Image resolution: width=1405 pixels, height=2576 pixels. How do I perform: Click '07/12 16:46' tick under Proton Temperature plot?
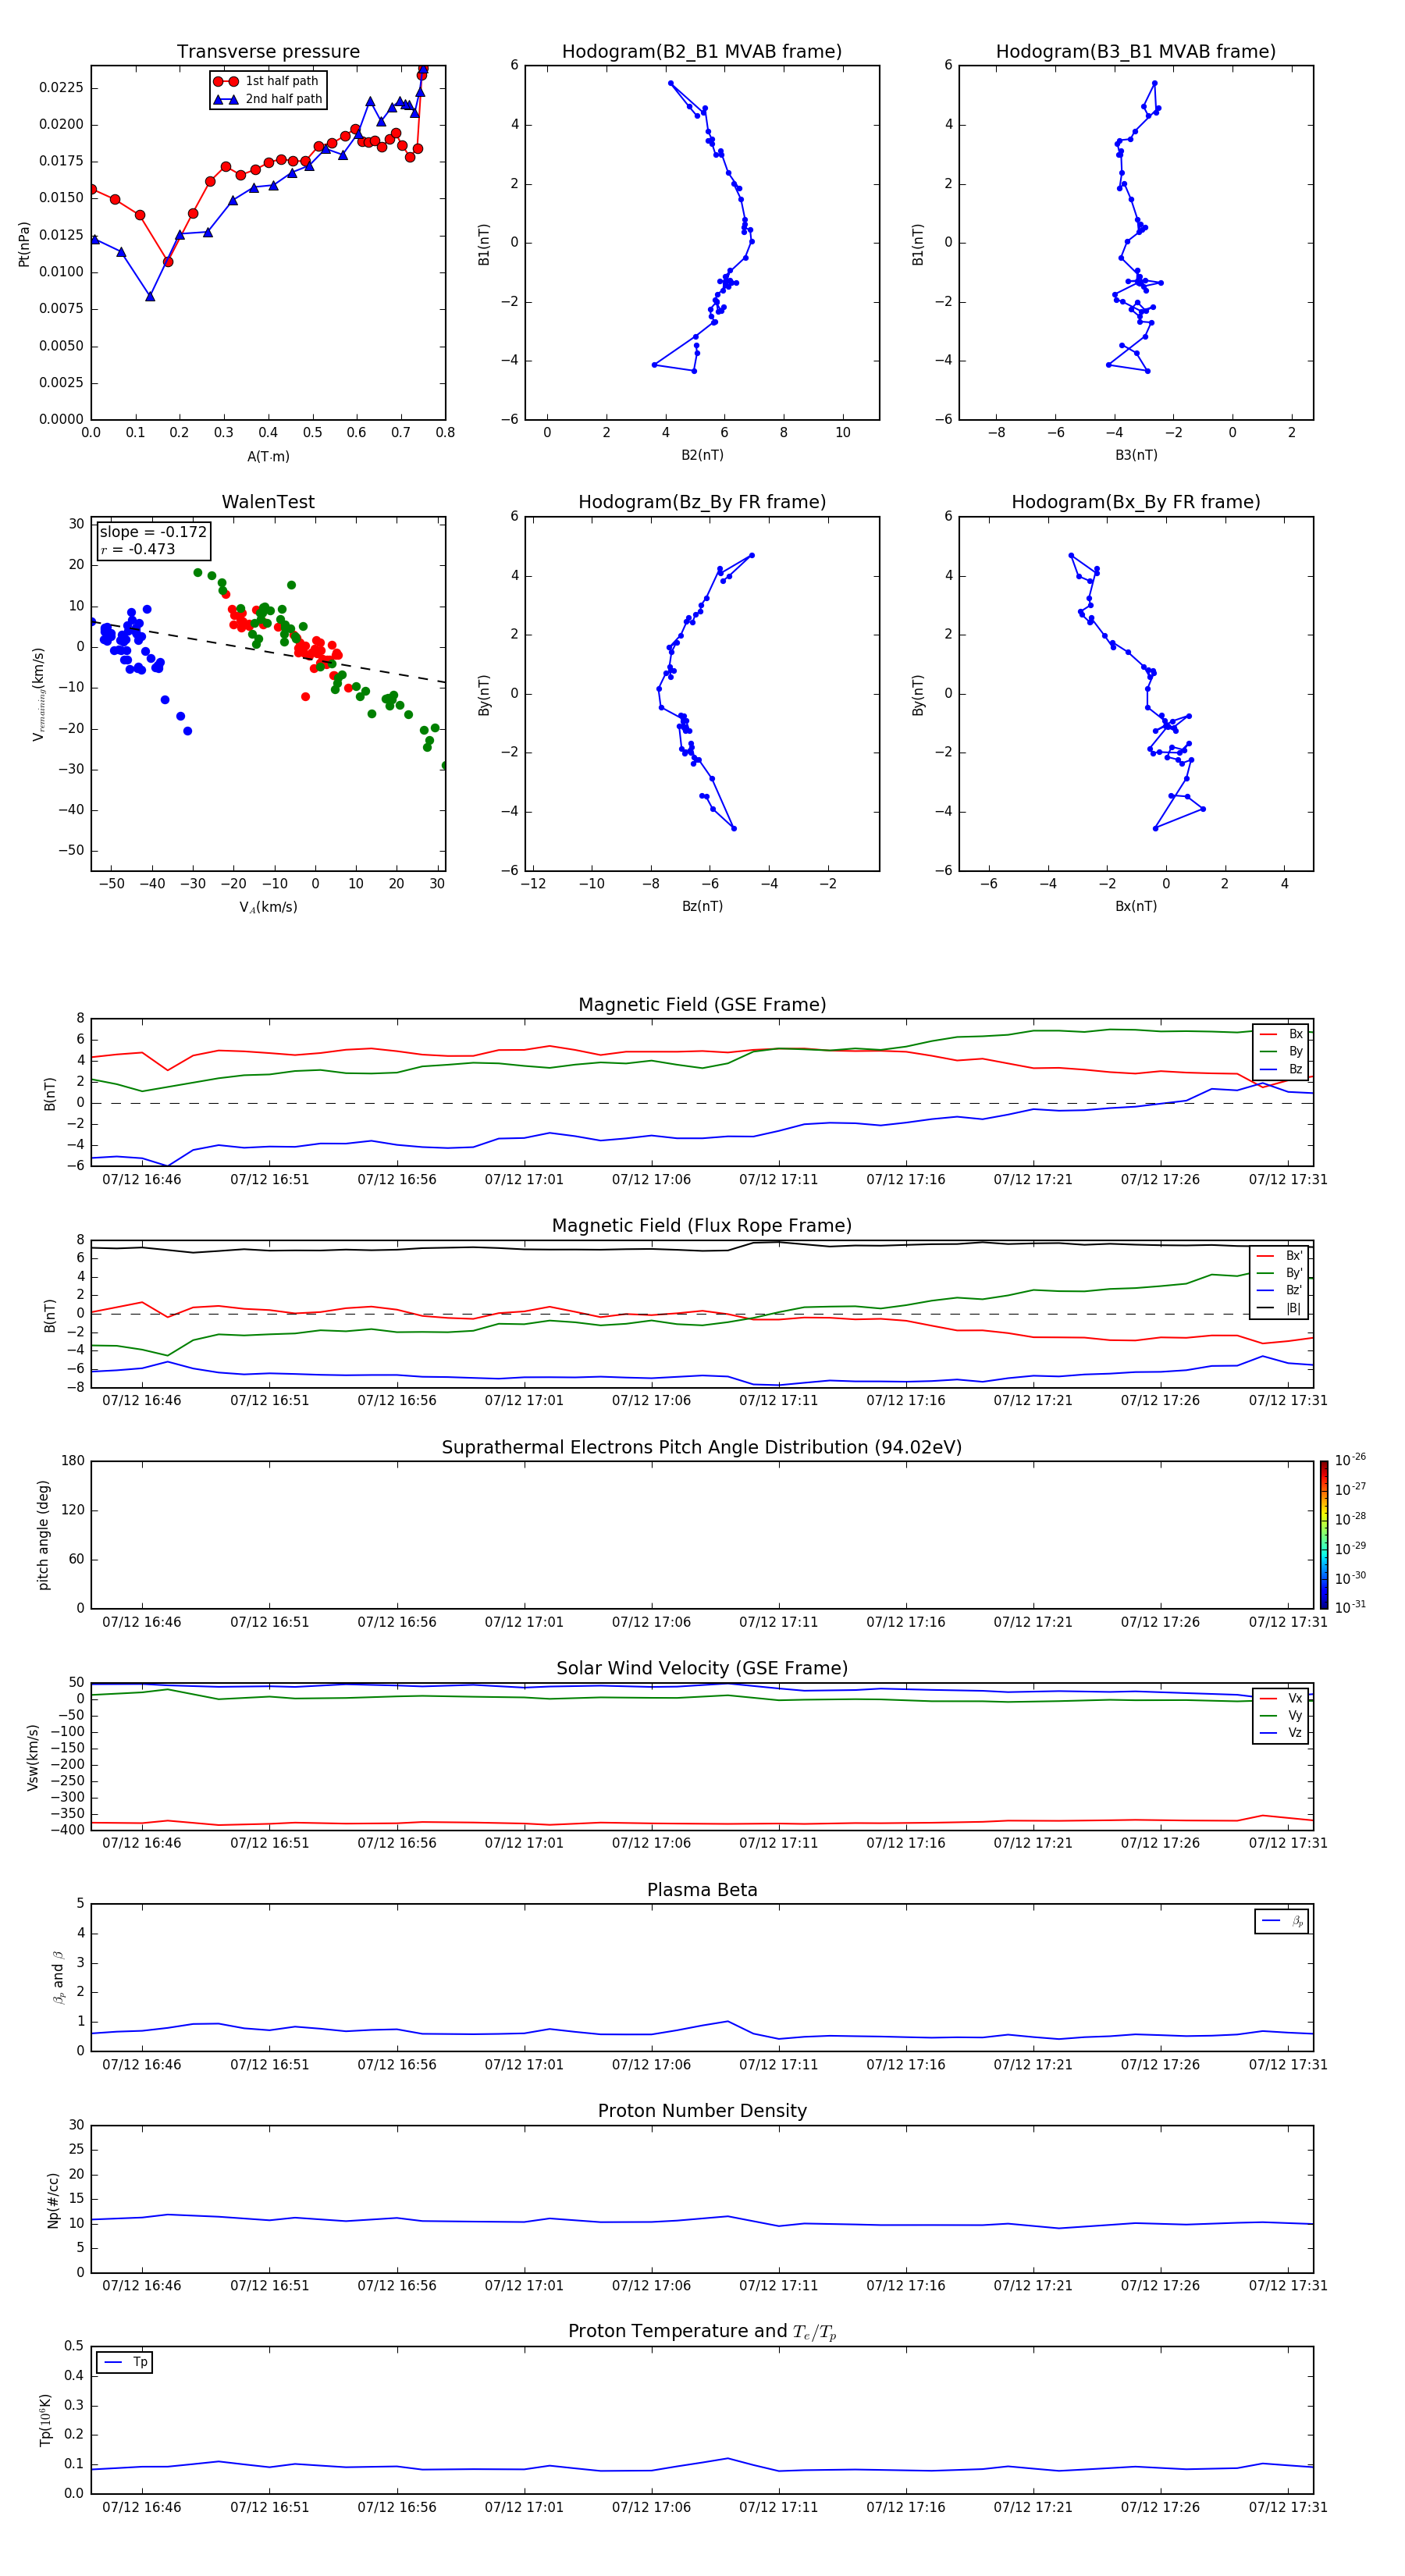pos(142,2507)
